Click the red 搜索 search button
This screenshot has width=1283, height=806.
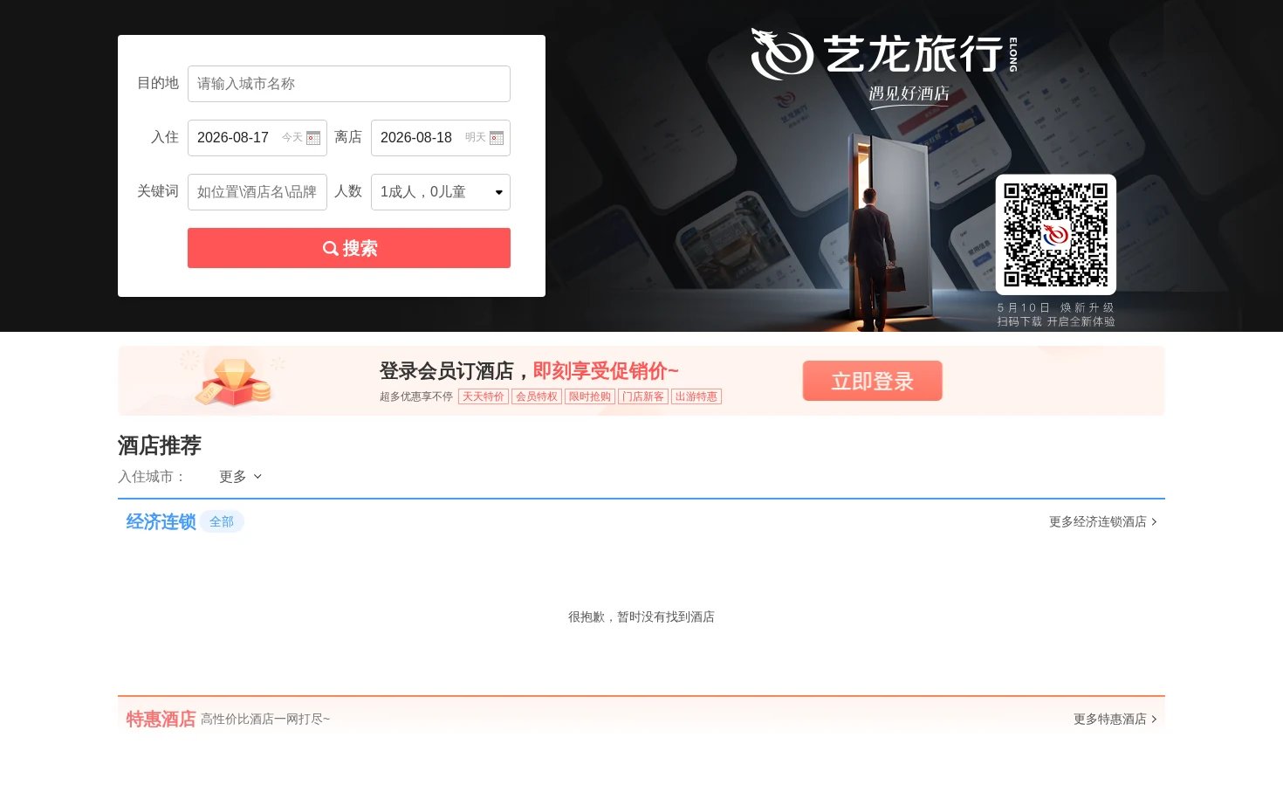349,248
